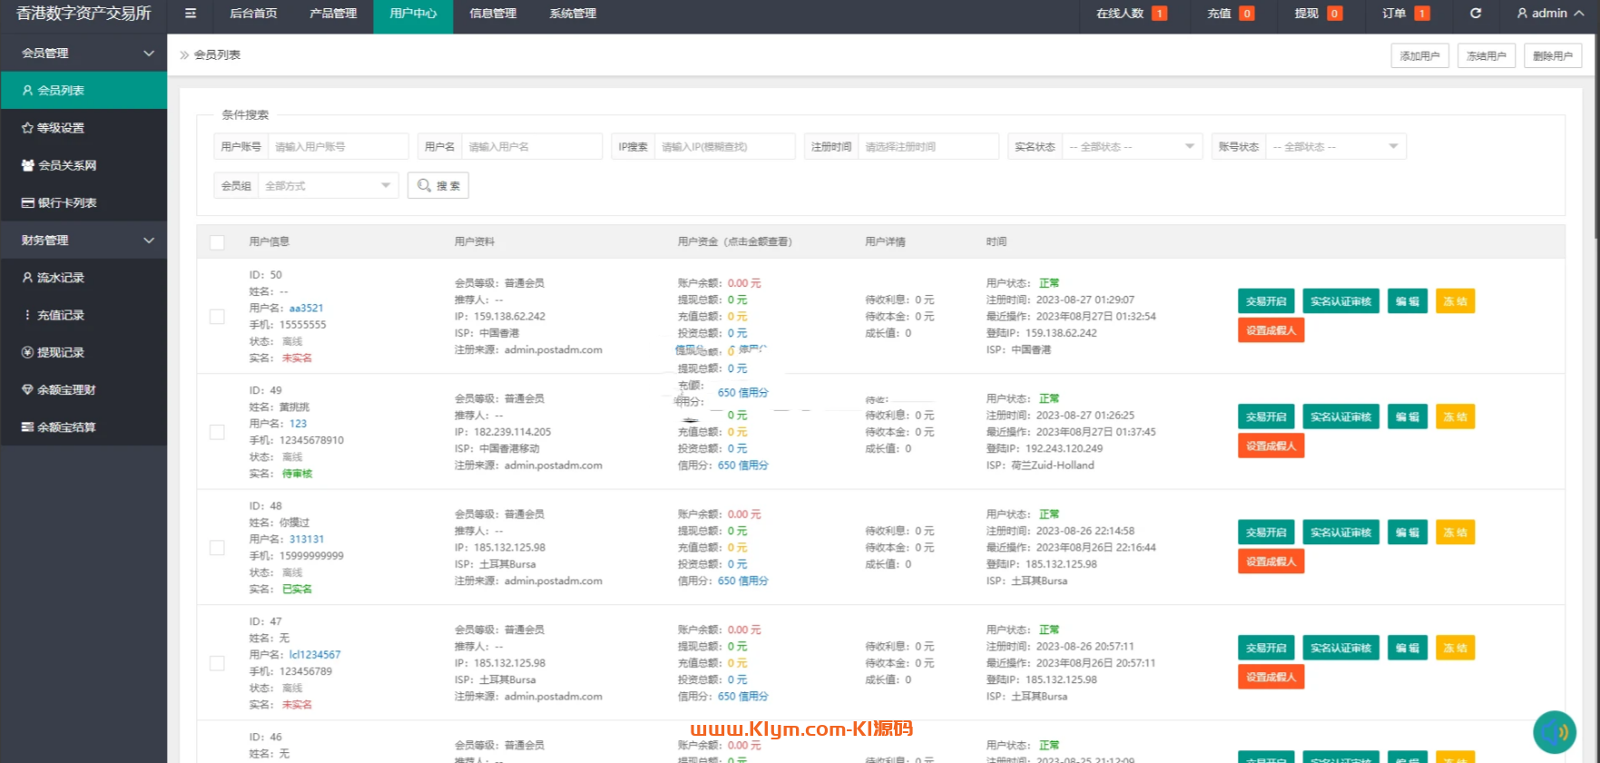This screenshot has width=1600, height=763.
Task: Toggle the select-all checkbox in table header
Action: tap(217, 242)
